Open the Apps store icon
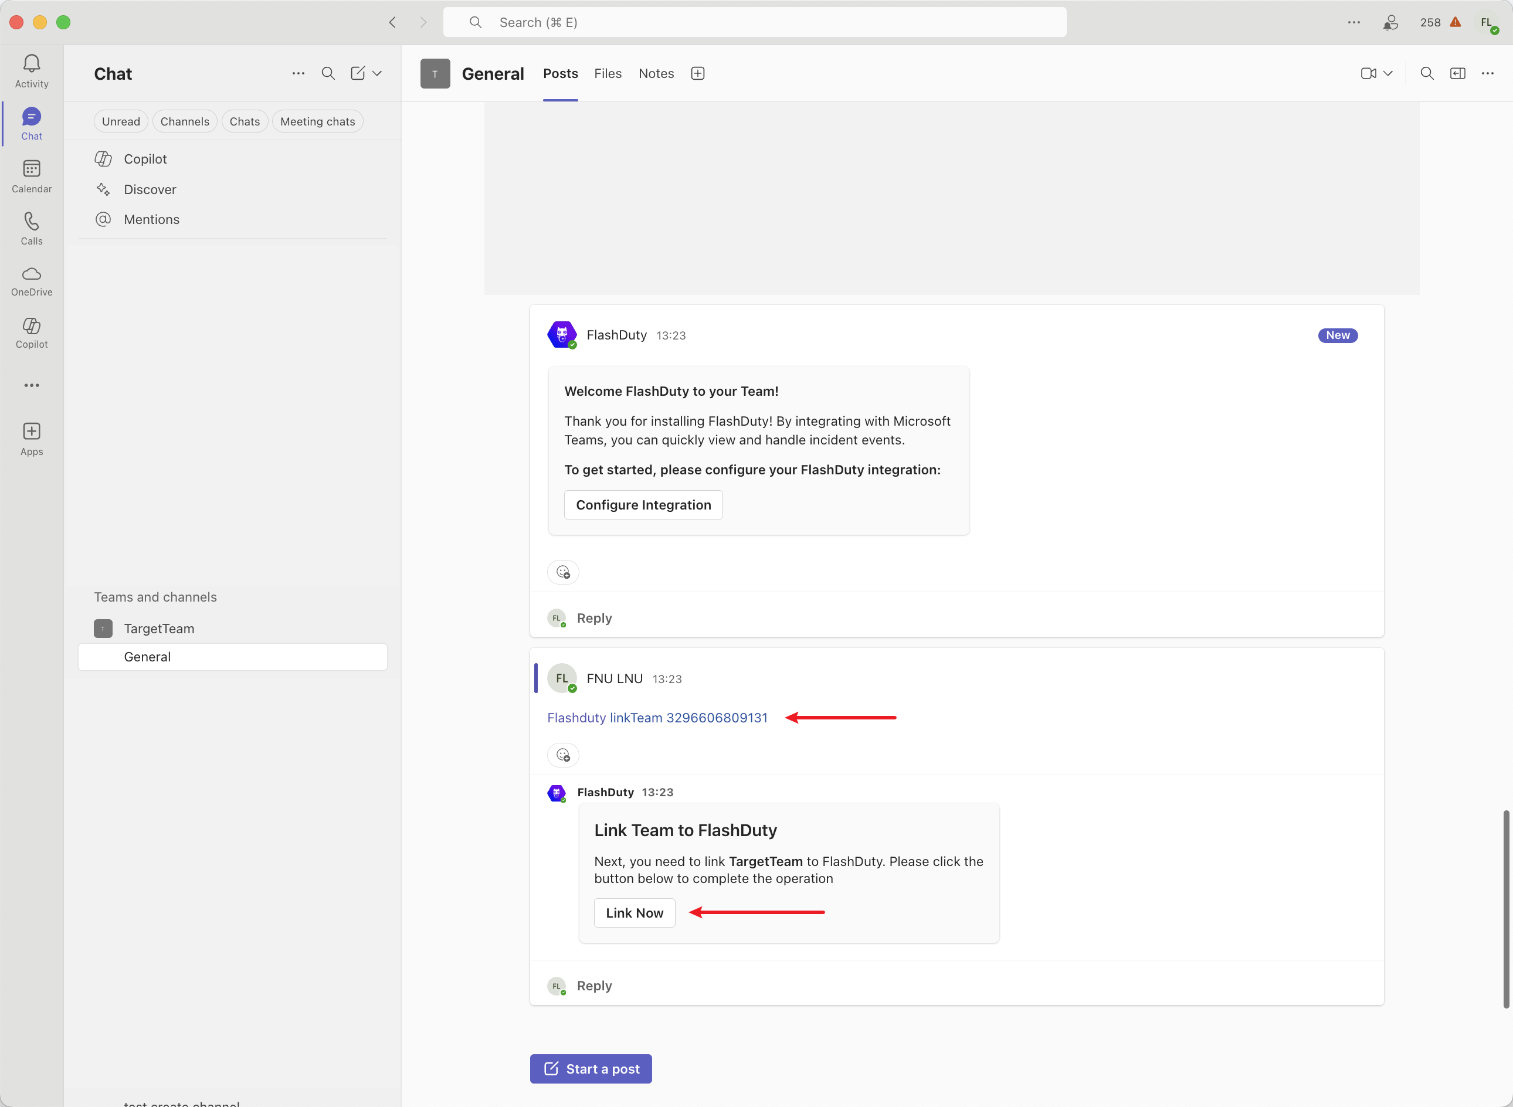Viewport: 1513px width, 1107px height. (32, 439)
